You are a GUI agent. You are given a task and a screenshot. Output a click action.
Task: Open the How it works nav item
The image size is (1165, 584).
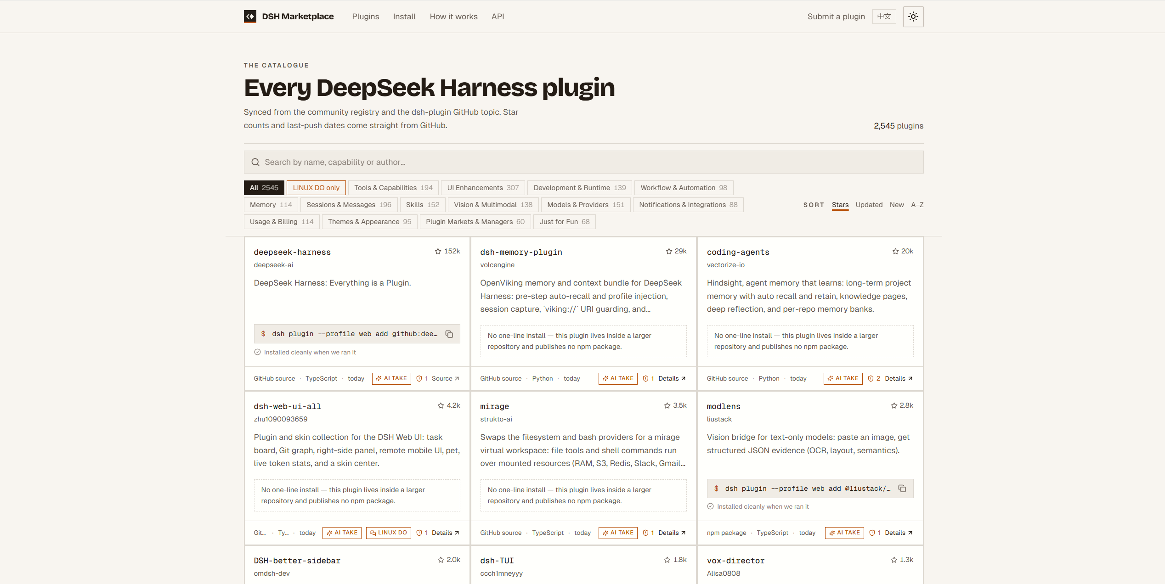point(453,17)
